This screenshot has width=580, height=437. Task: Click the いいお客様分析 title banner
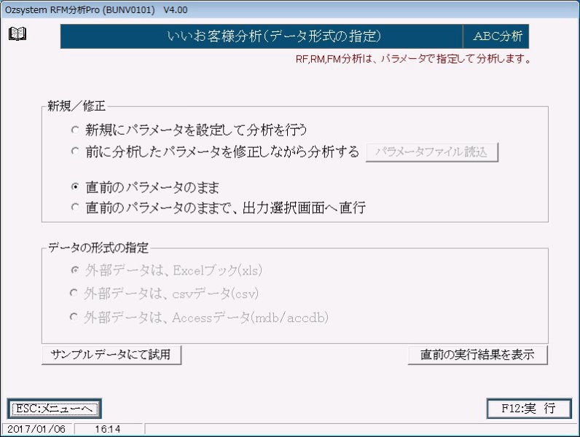261,36
